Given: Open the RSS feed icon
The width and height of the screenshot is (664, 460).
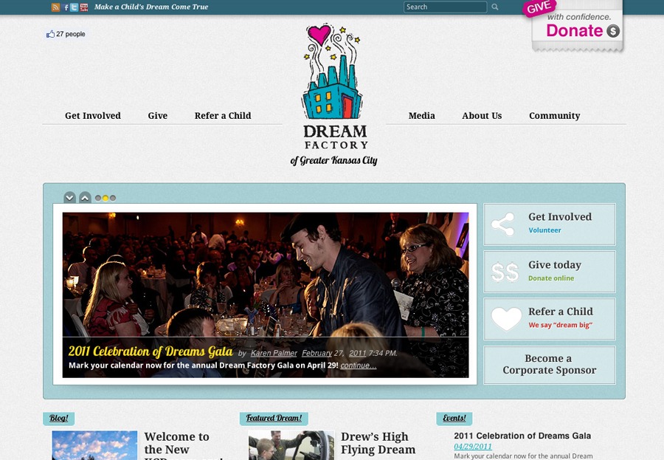Looking at the screenshot, I should (x=55, y=7).
